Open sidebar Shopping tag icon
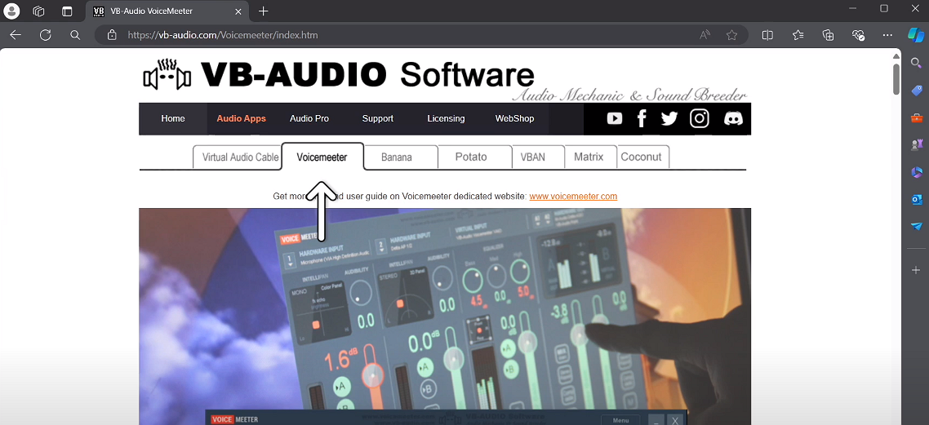The height and width of the screenshot is (425, 929). point(917,90)
